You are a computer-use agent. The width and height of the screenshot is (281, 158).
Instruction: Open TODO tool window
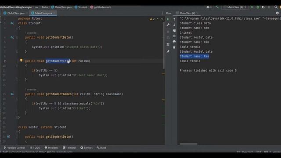click(x=35, y=148)
